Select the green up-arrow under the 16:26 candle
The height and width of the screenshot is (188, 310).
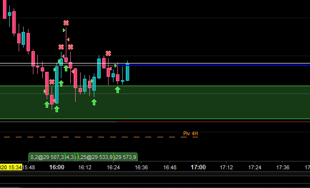click(x=117, y=90)
